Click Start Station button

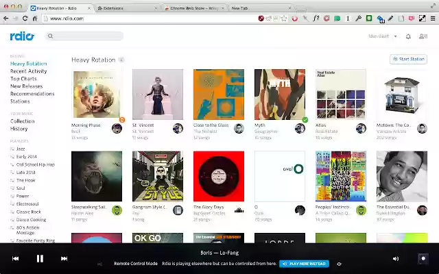coord(408,59)
